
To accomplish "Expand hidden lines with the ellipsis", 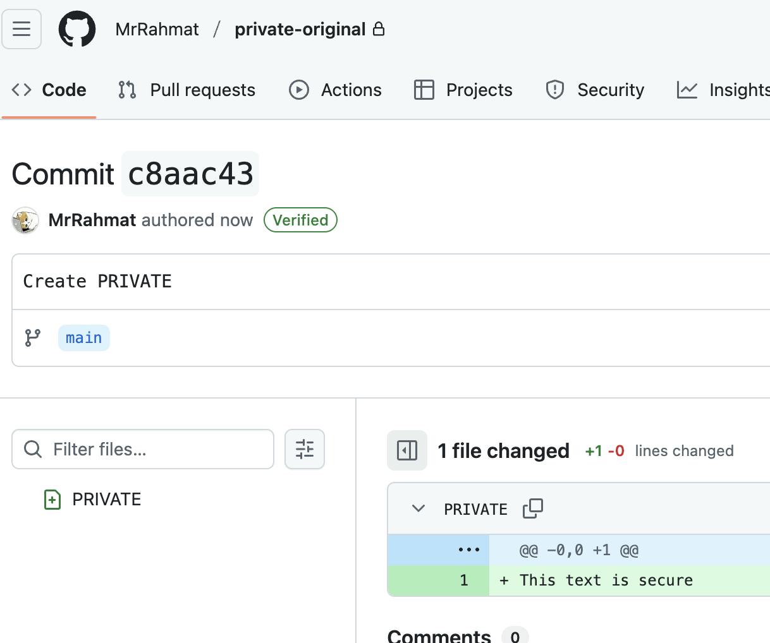I will pos(468,550).
